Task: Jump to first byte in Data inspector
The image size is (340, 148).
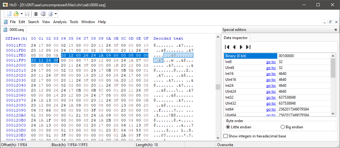Action: pyautogui.click(x=227, y=47)
